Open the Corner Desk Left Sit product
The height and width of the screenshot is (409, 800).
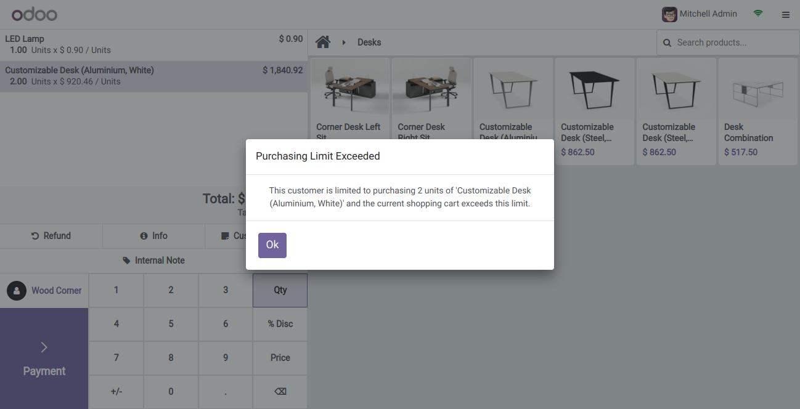click(350, 111)
